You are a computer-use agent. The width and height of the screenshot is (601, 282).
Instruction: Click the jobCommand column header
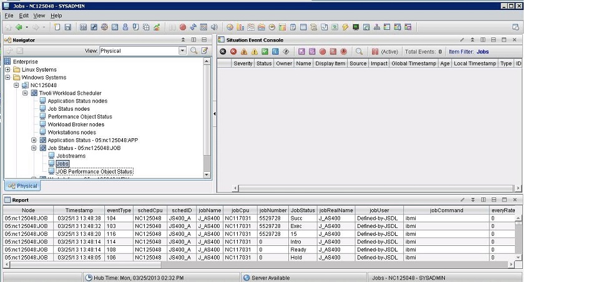[x=446, y=210]
